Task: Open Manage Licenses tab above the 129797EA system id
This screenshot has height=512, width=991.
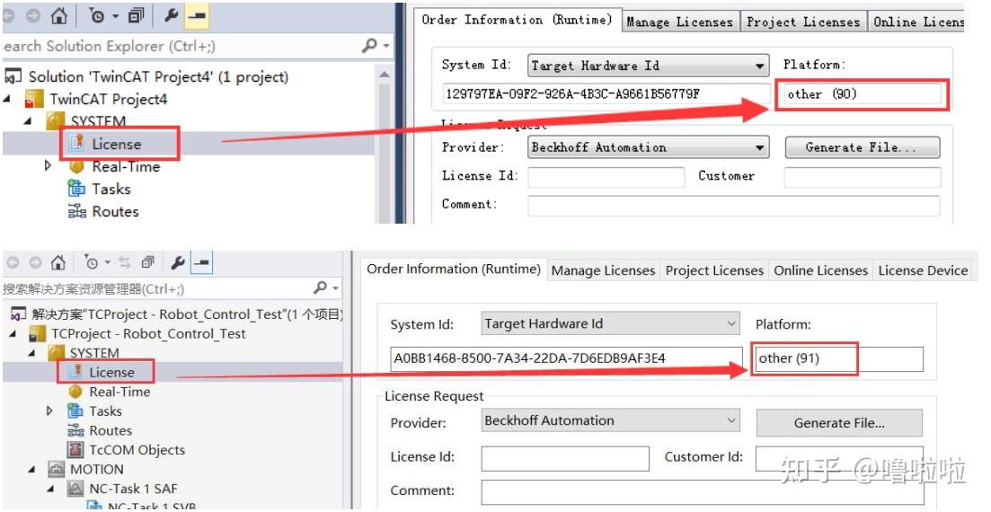Action: (679, 22)
